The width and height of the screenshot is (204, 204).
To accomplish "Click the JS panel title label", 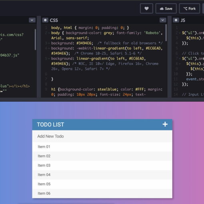I will click(183, 20).
